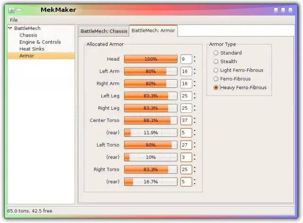
Task: Select Heat Sinks in the tree
Action: point(32,49)
